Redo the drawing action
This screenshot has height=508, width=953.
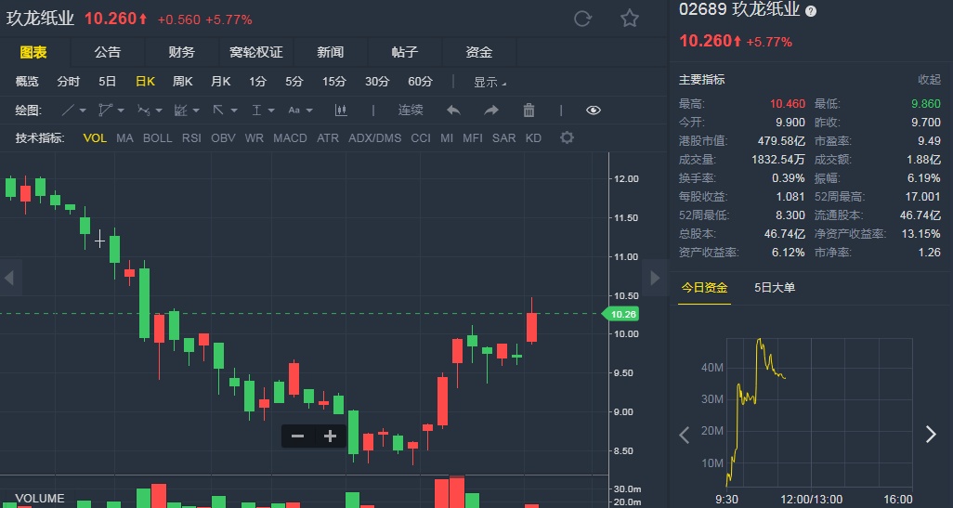point(490,111)
